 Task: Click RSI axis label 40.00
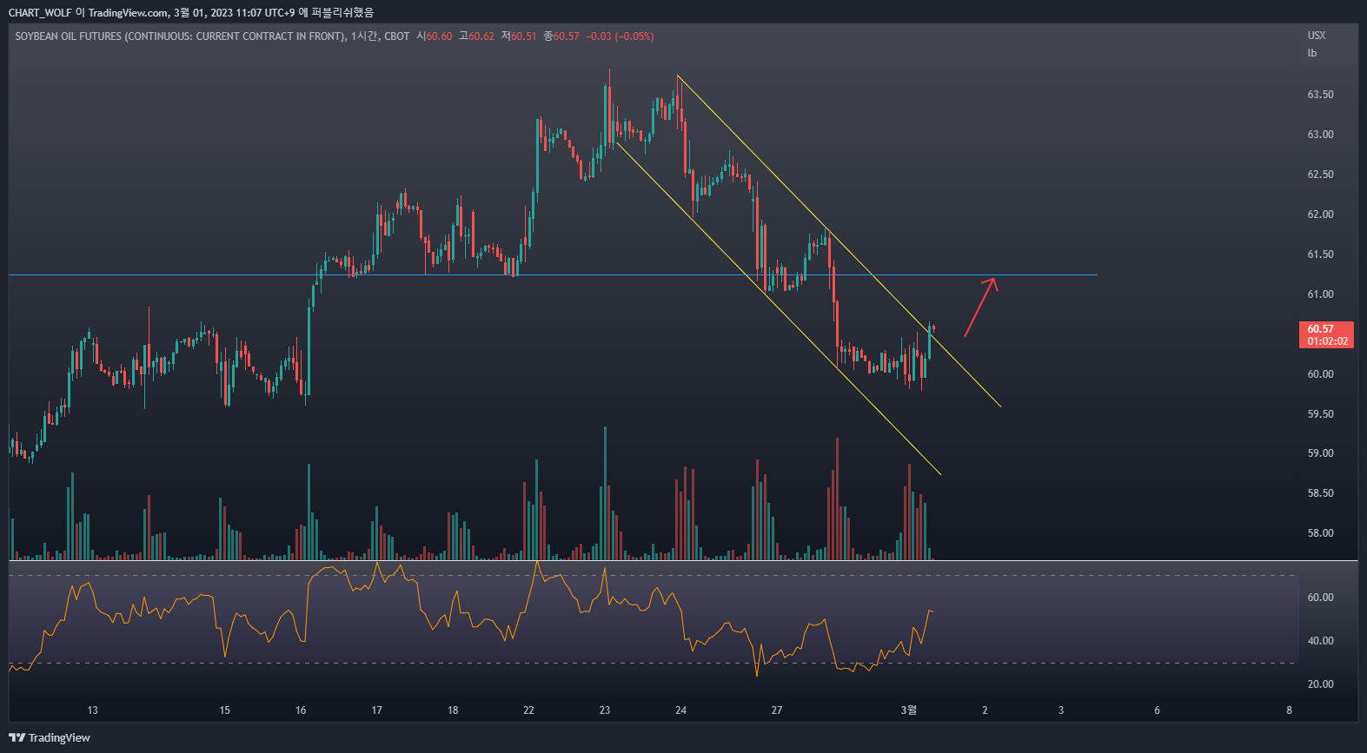click(1320, 641)
